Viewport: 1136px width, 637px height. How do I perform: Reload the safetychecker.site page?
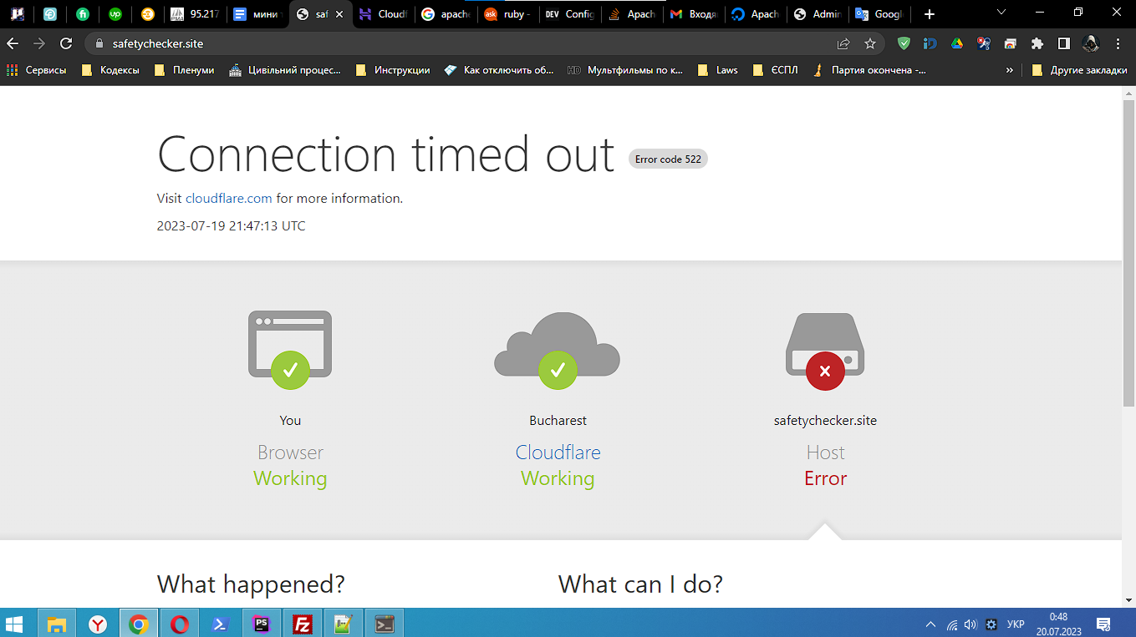pyautogui.click(x=66, y=43)
